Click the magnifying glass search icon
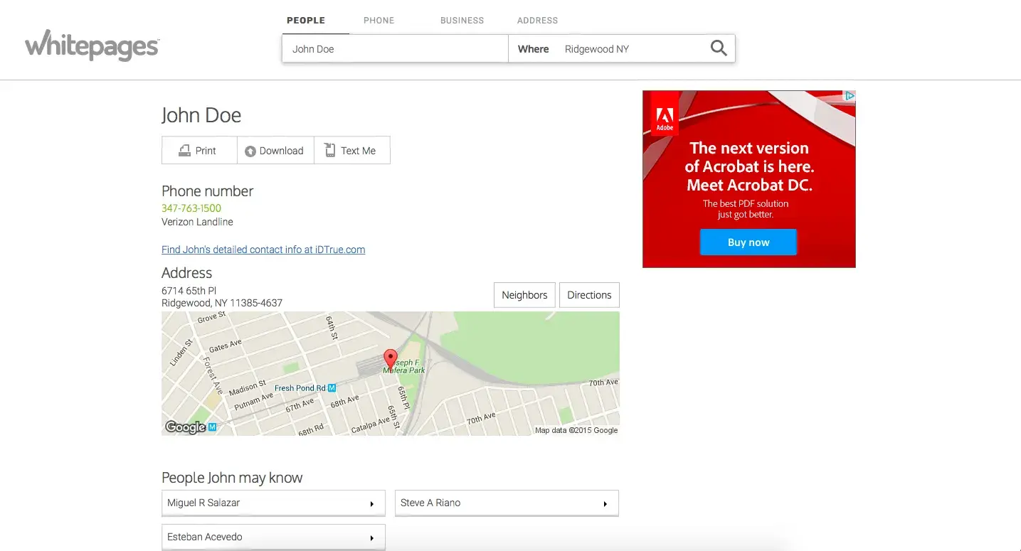Screen dimensions: 1021x551 [x=719, y=48]
